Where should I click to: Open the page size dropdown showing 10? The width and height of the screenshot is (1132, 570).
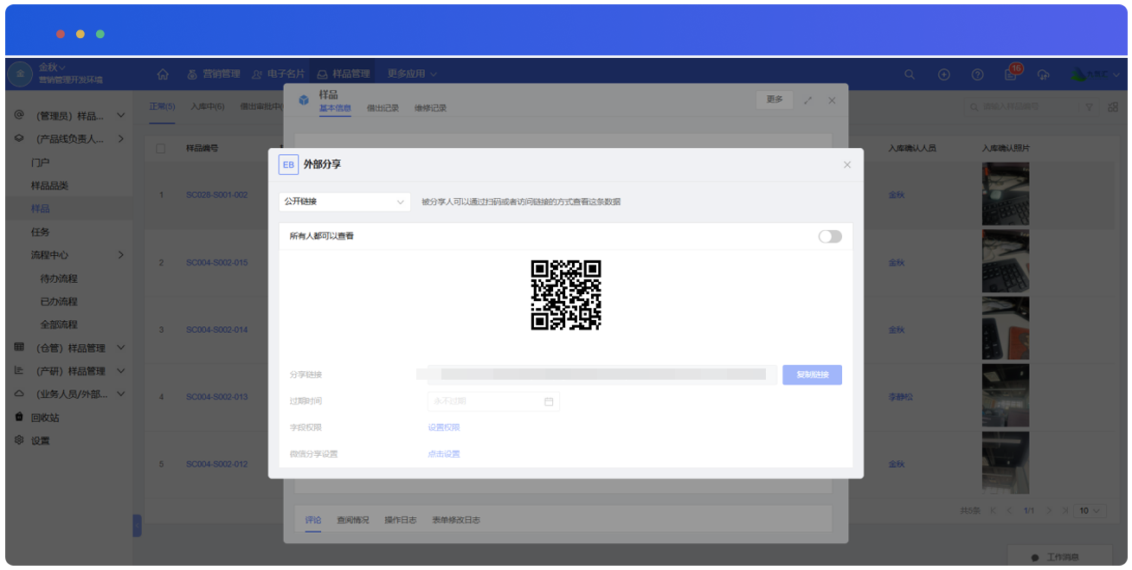click(x=1090, y=511)
